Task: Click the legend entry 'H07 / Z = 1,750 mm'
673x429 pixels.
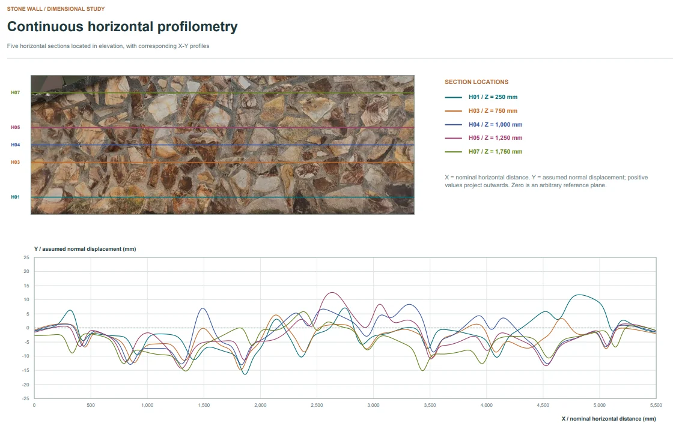Action: 495,152
